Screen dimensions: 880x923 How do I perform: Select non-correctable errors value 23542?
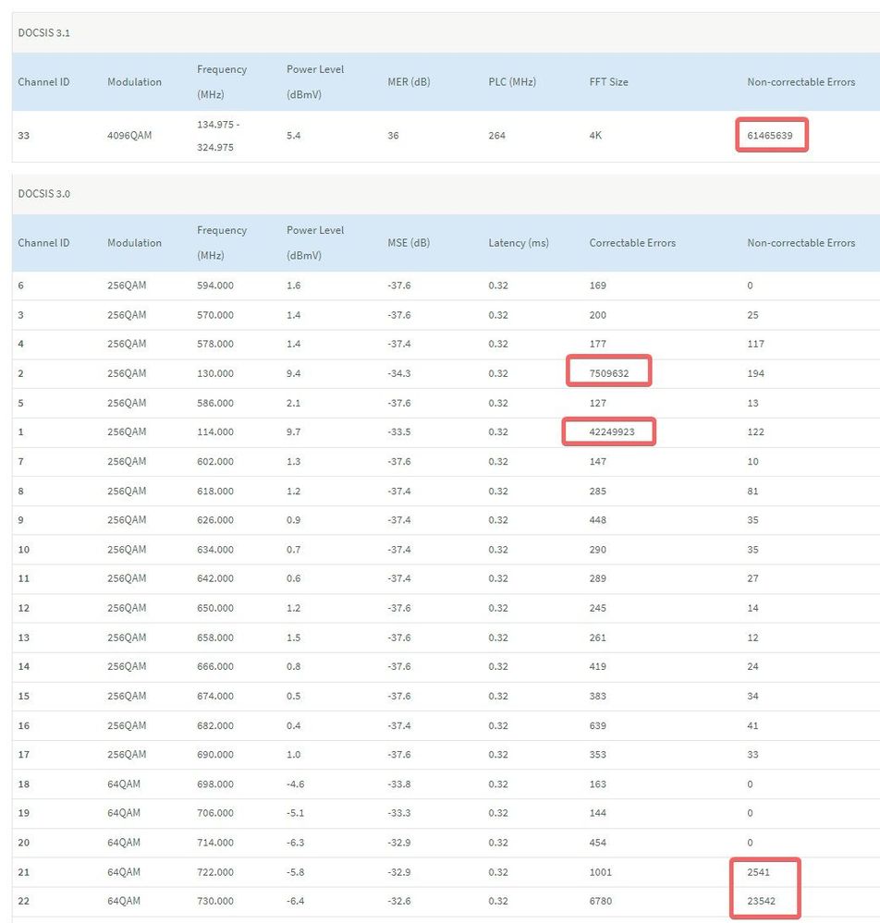[x=761, y=901]
